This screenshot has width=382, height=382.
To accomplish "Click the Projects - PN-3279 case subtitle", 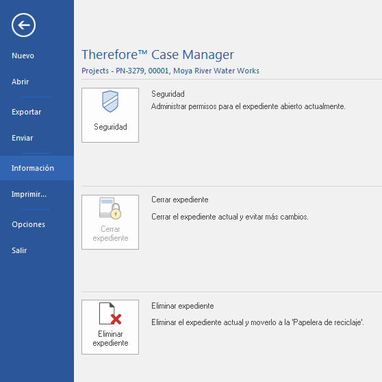I will (x=170, y=71).
